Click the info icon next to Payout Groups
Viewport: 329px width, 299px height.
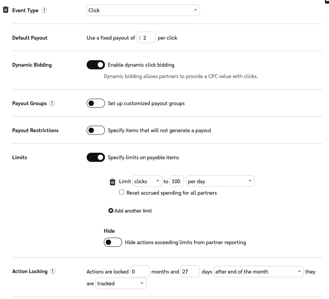tap(52, 103)
